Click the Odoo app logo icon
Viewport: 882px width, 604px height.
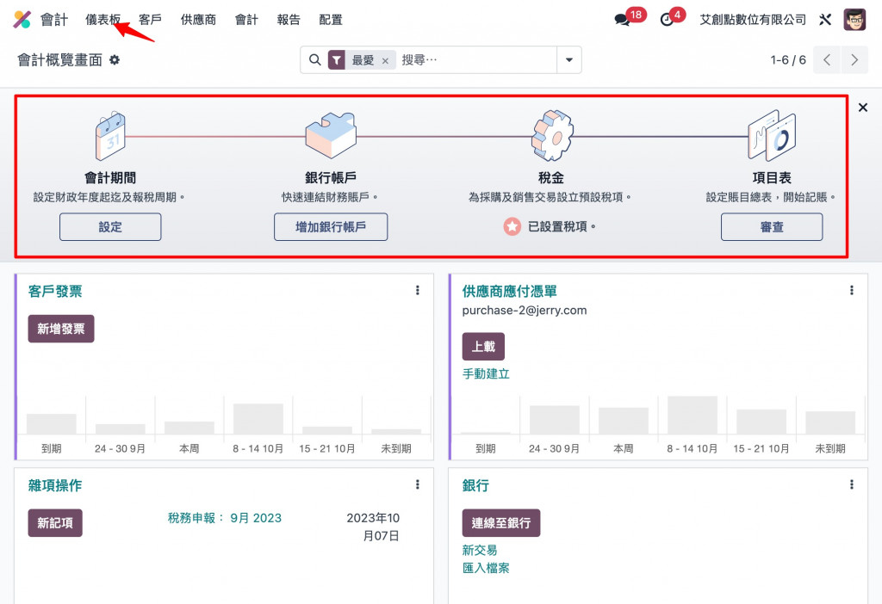pos(22,20)
